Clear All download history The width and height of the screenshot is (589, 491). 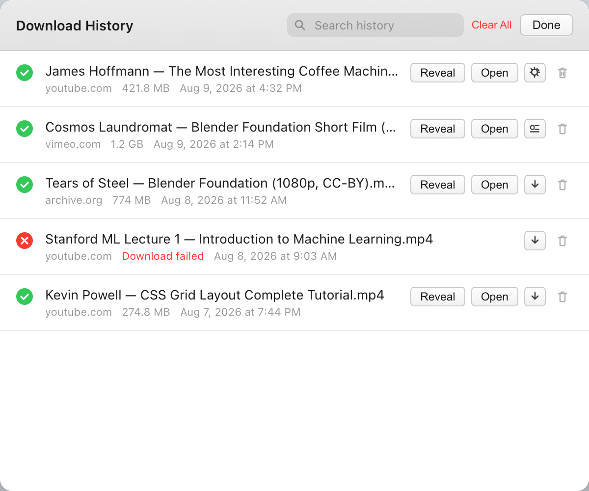coord(491,25)
